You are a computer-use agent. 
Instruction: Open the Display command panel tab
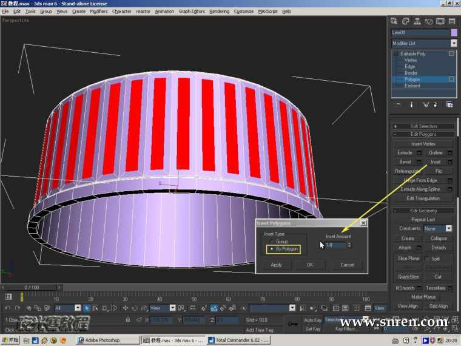tap(440, 21)
